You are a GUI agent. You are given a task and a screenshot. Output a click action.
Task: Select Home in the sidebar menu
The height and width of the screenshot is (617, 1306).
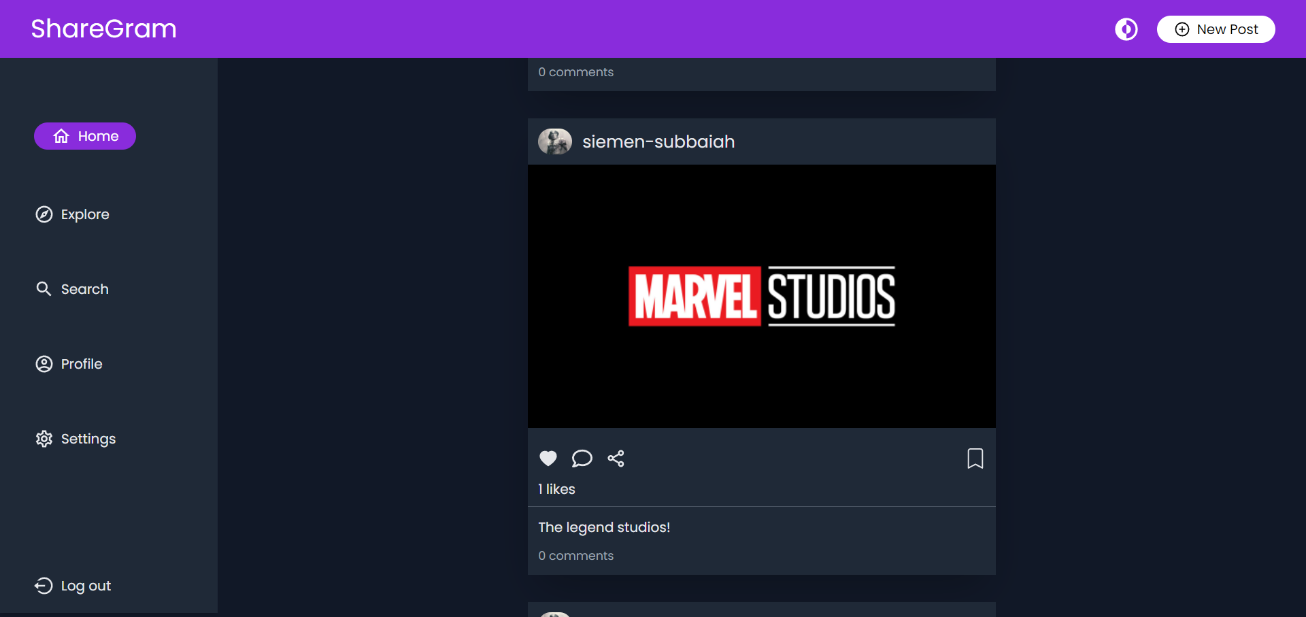click(84, 136)
